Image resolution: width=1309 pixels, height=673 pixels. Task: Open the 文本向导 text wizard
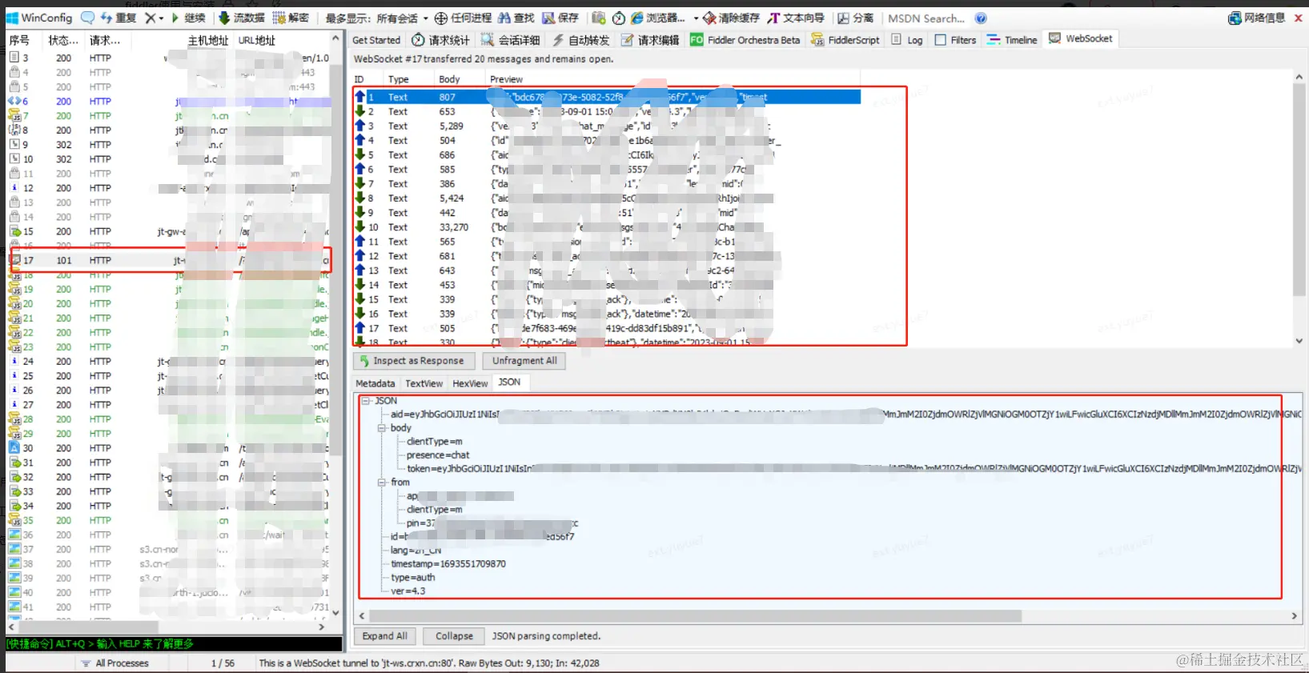(796, 18)
